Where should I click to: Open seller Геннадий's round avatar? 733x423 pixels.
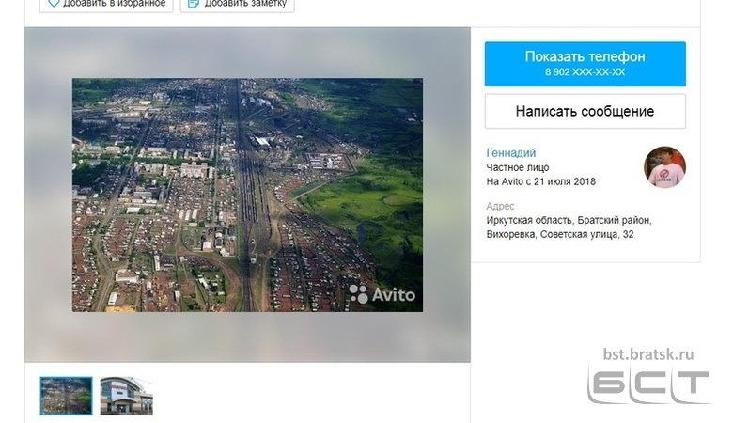tap(664, 167)
